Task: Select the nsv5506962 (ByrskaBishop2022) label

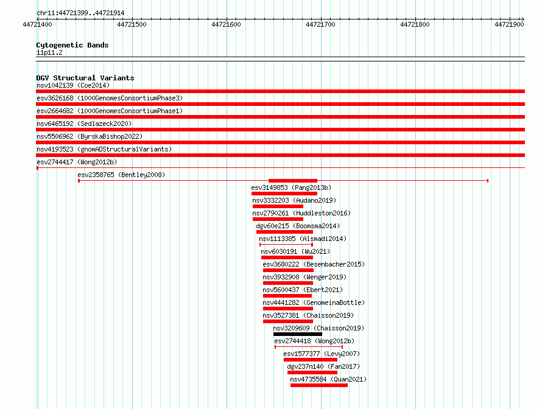Action: 90,136
